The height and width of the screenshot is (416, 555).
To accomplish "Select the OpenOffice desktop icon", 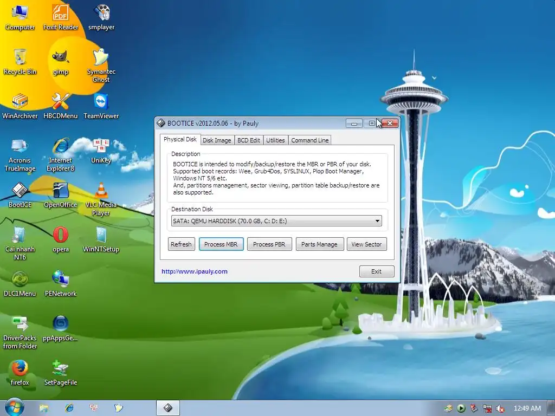I will click(x=61, y=195).
